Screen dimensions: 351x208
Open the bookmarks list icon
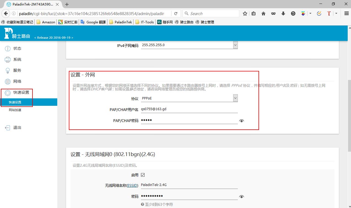(x=254, y=13)
